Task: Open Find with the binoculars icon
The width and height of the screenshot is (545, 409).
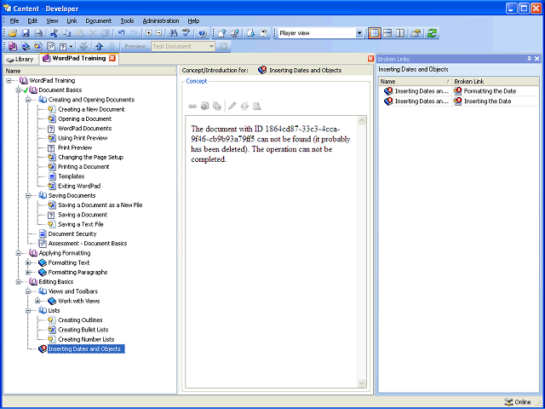Action: pyautogui.click(x=173, y=33)
